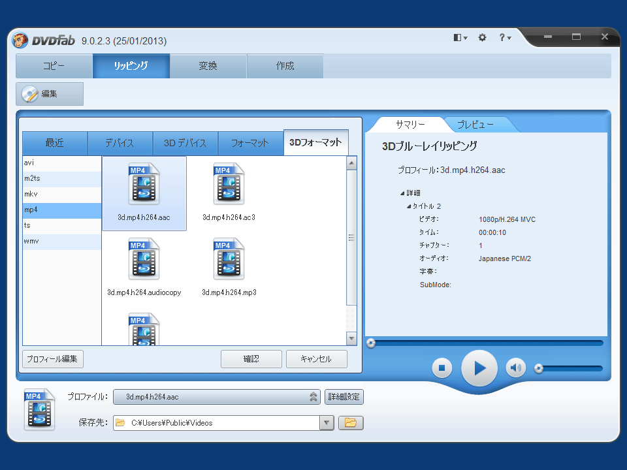Image resolution: width=627 pixels, height=470 pixels.
Task: Select ts in the format list
Action: (x=62, y=225)
